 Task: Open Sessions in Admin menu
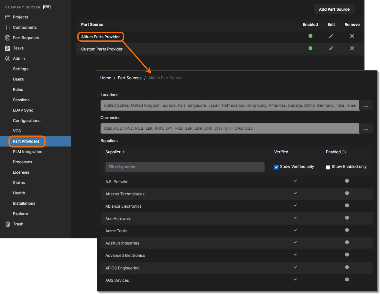click(x=21, y=100)
